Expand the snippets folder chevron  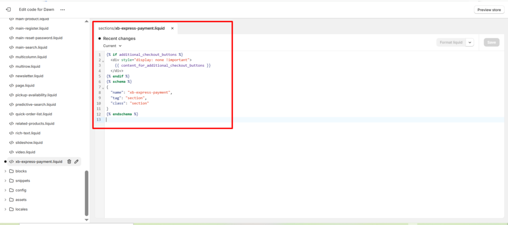point(5,181)
